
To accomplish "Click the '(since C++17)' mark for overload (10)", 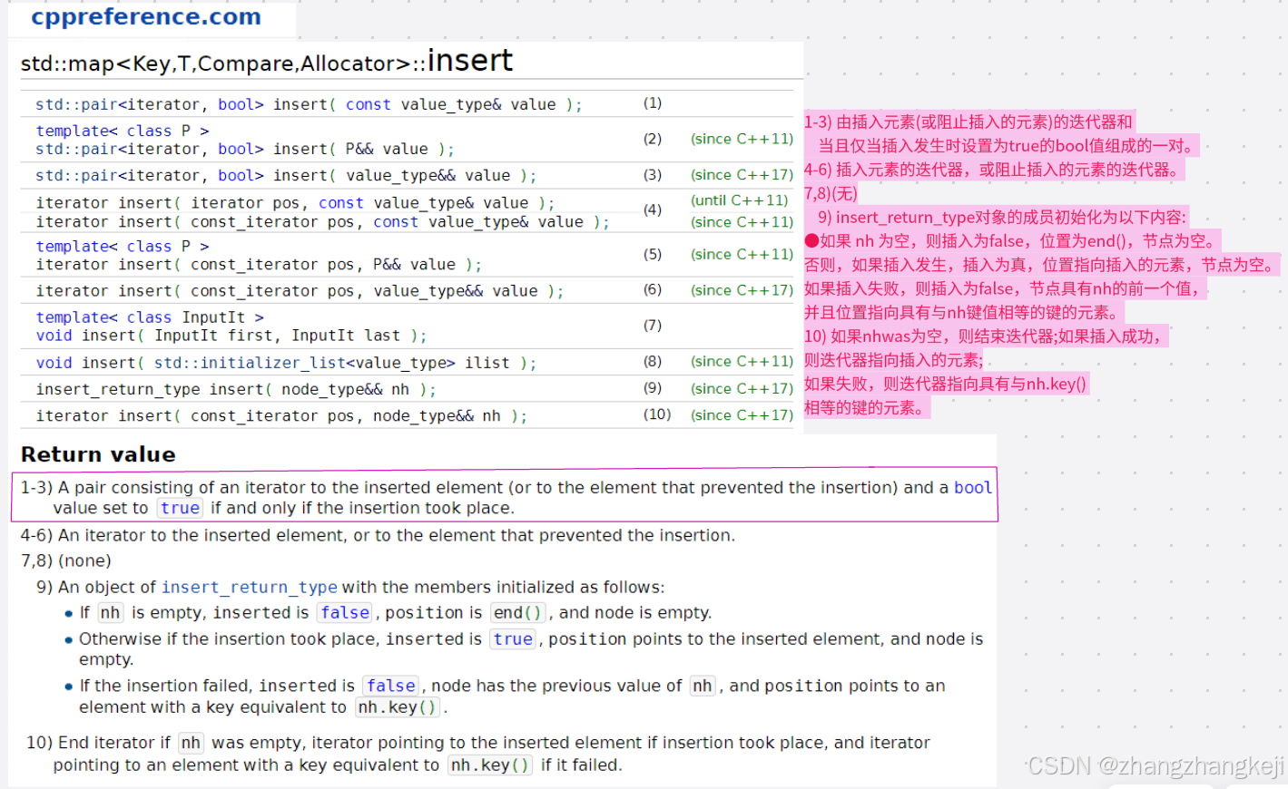I will pyautogui.click(x=742, y=414).
